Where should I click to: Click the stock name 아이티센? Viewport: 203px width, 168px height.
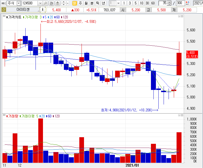(23, 10)
